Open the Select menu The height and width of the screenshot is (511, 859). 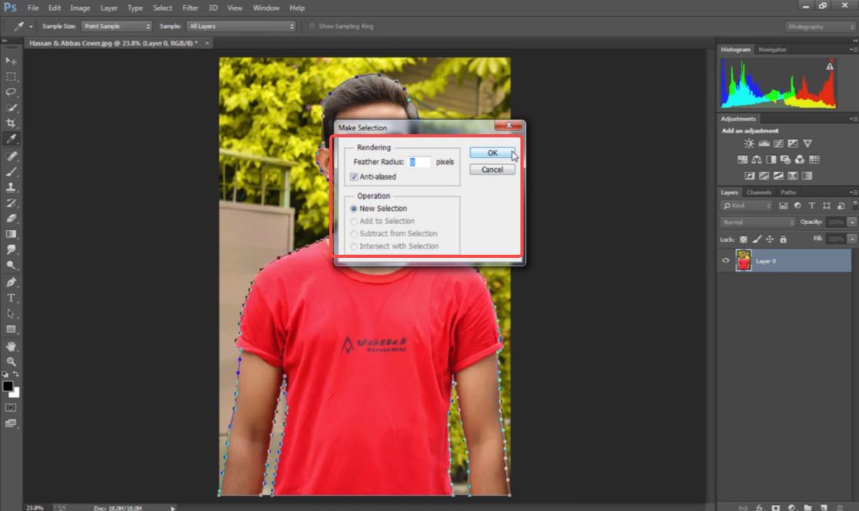162,8
